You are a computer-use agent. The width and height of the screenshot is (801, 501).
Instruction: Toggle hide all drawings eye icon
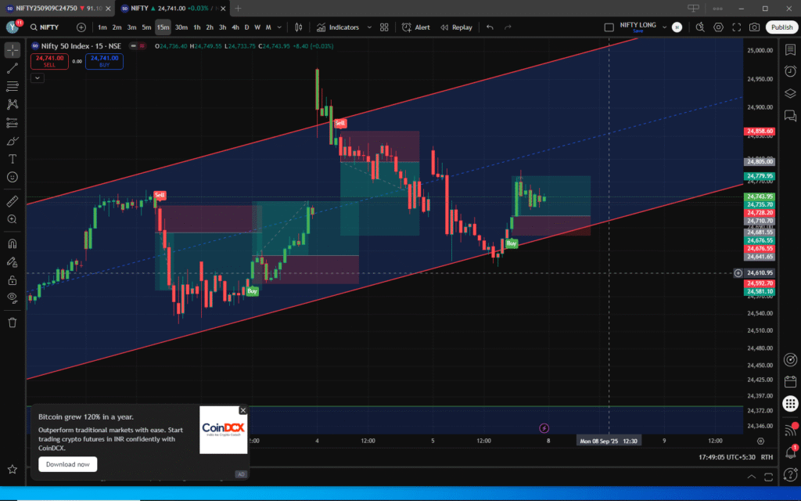pyautogui.click(x=13, y=297)
